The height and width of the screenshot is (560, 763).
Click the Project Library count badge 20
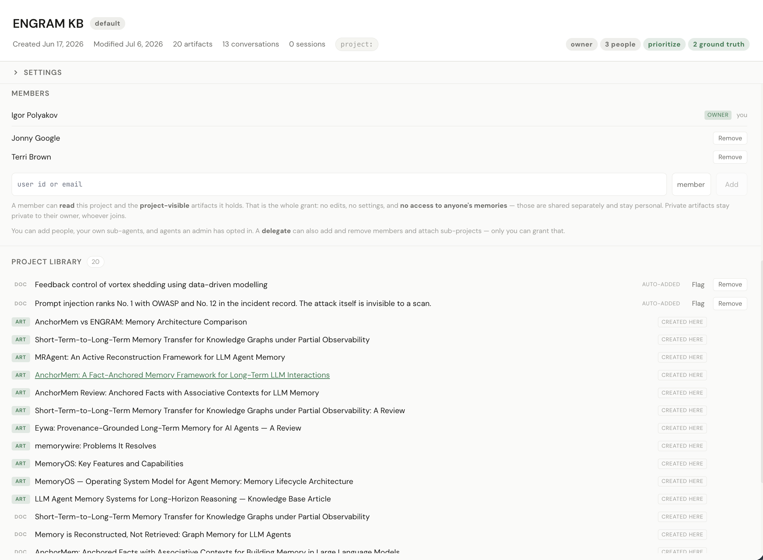(x=95, y=262)
